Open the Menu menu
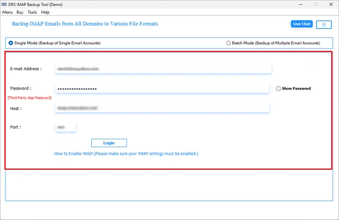Screen dimensions: 339x220 (x=7, y=12)
